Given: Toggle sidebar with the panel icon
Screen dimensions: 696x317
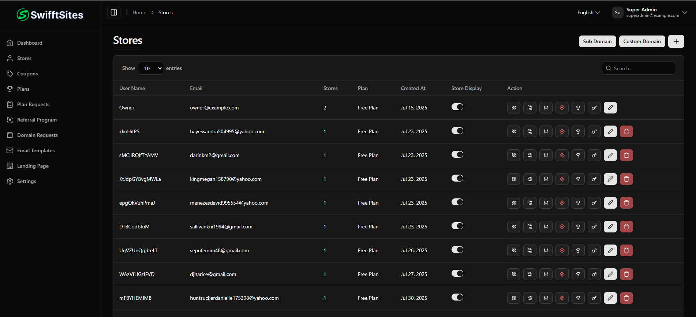Looking at the screenshot, I should (x=114, y=12).
